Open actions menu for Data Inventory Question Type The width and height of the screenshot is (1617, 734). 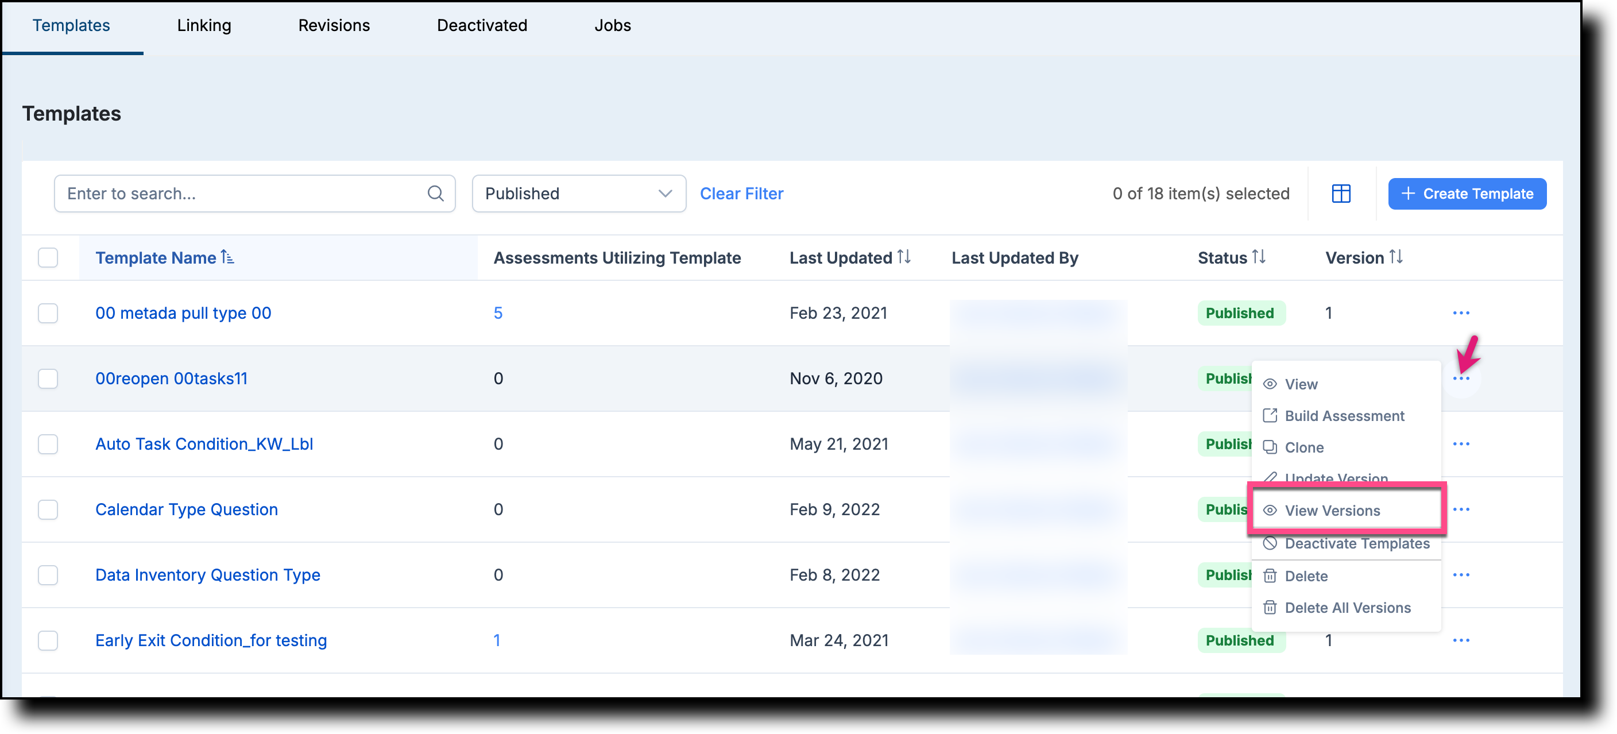pos(1460,574)
